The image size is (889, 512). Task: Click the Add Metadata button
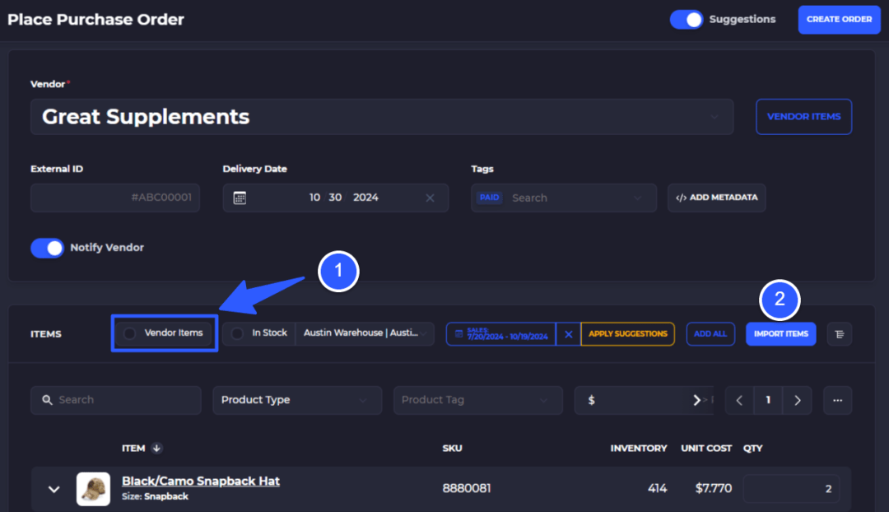click(717, 198)
